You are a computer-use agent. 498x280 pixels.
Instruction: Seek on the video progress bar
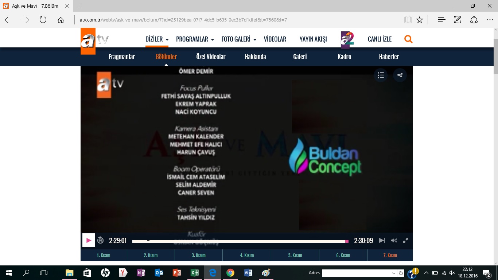pyautogui.click(x=240, y=241)
